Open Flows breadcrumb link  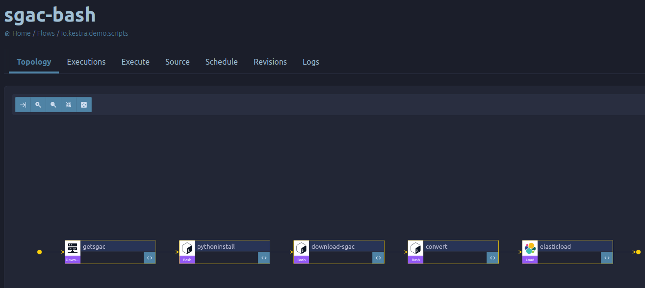46,33
